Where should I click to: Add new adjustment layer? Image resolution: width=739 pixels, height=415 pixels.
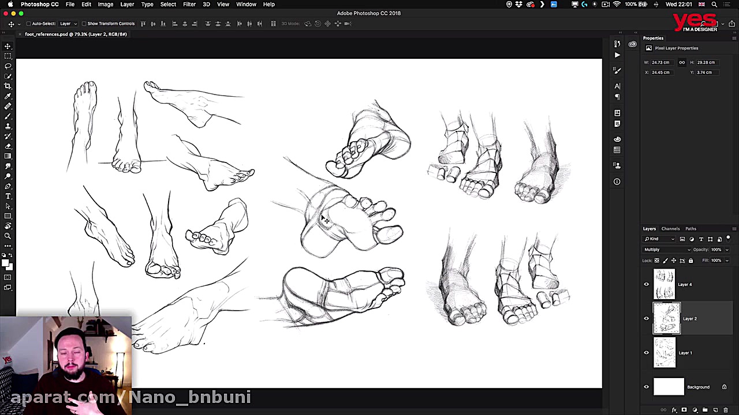click(695, 410)
